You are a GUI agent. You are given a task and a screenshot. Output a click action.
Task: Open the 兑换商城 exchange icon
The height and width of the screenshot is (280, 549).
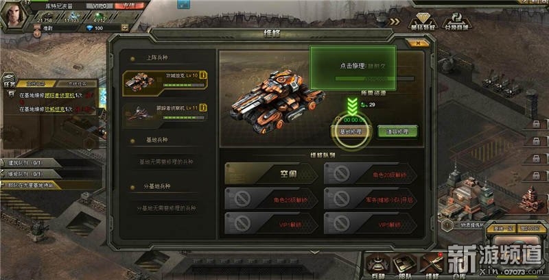[x=456, y=21]
